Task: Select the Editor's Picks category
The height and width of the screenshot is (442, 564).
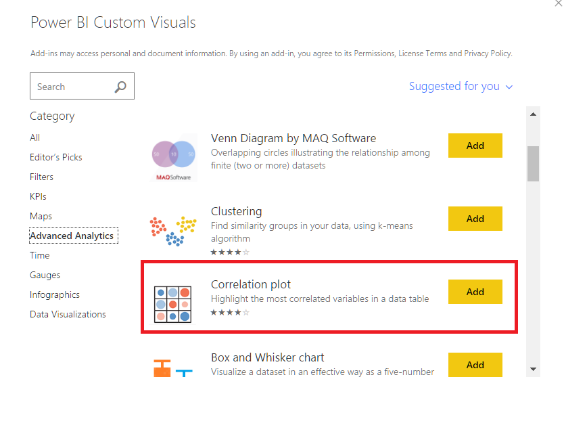Action: pos(56,157)
